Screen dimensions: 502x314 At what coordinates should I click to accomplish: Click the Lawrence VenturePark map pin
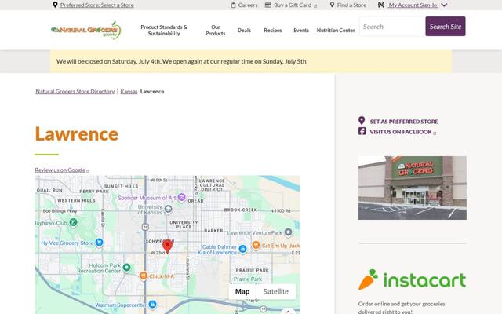pyautogui.click(x=288, y=232)
